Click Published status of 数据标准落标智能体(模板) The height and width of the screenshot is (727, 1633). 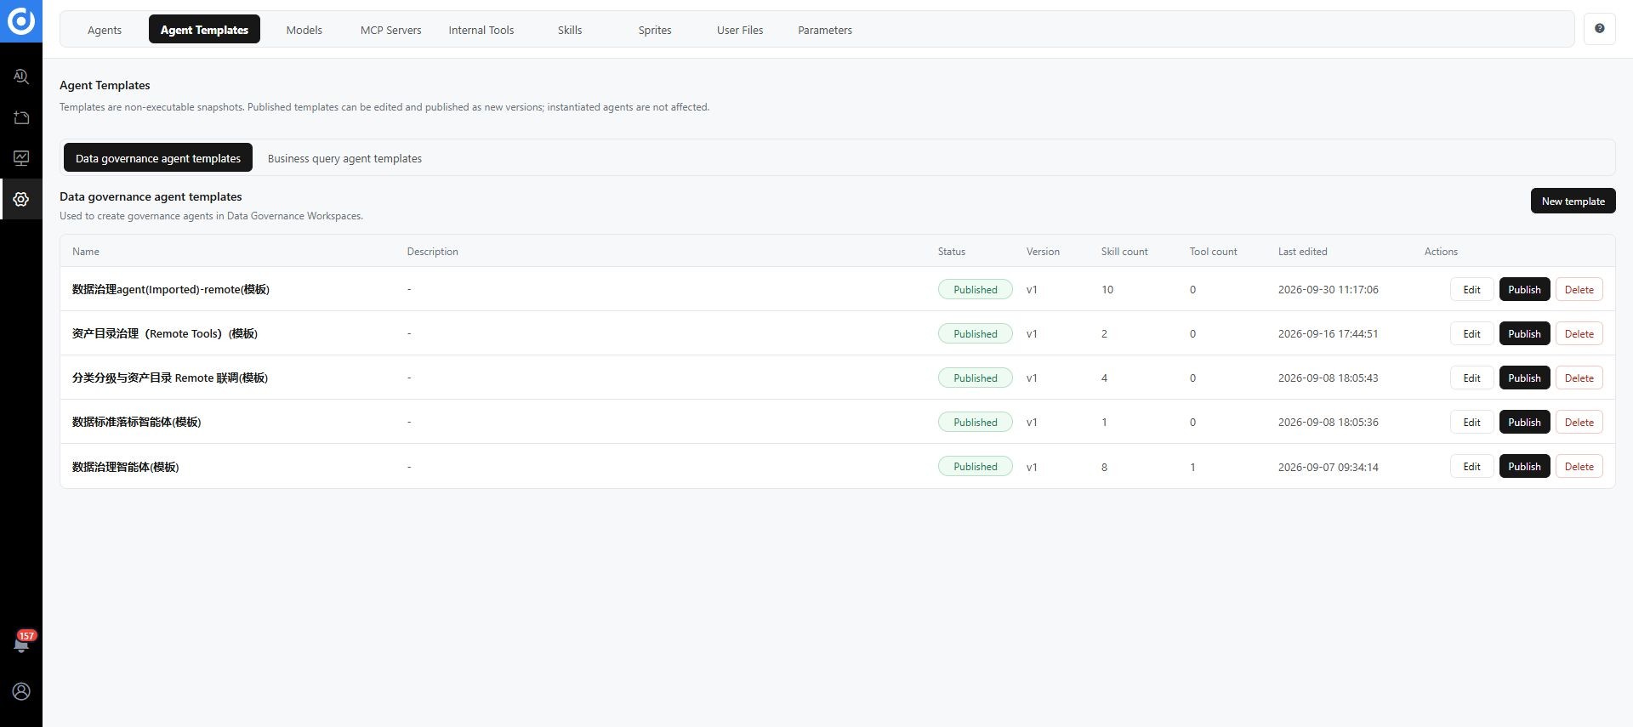pos(975,422)
